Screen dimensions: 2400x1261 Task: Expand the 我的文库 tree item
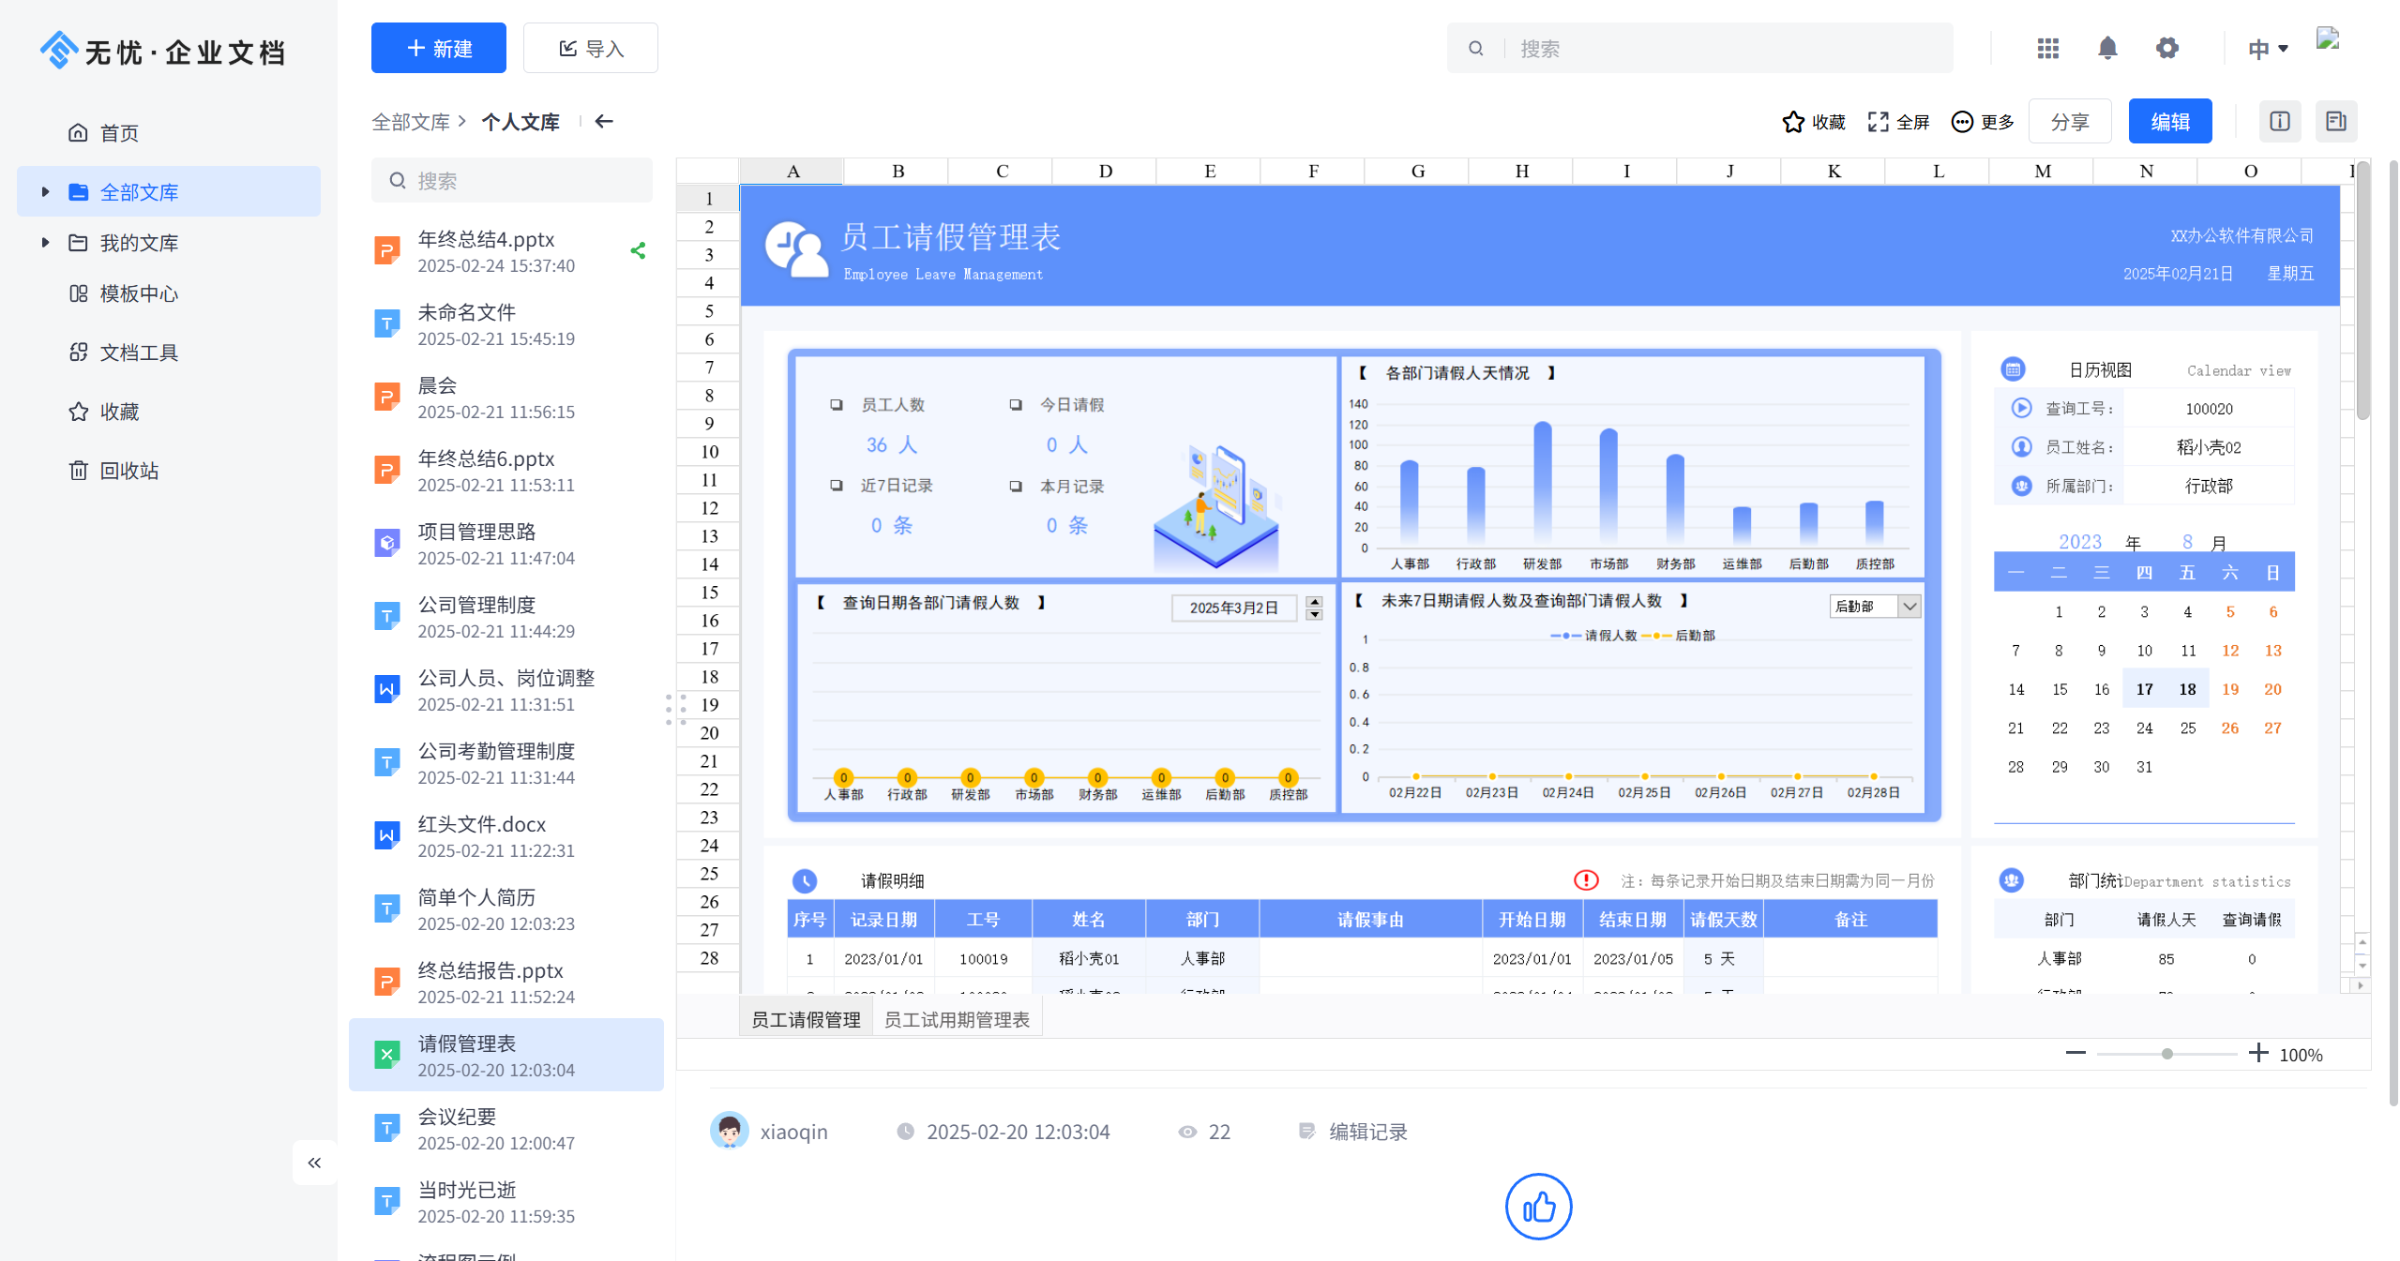[45, 243]
